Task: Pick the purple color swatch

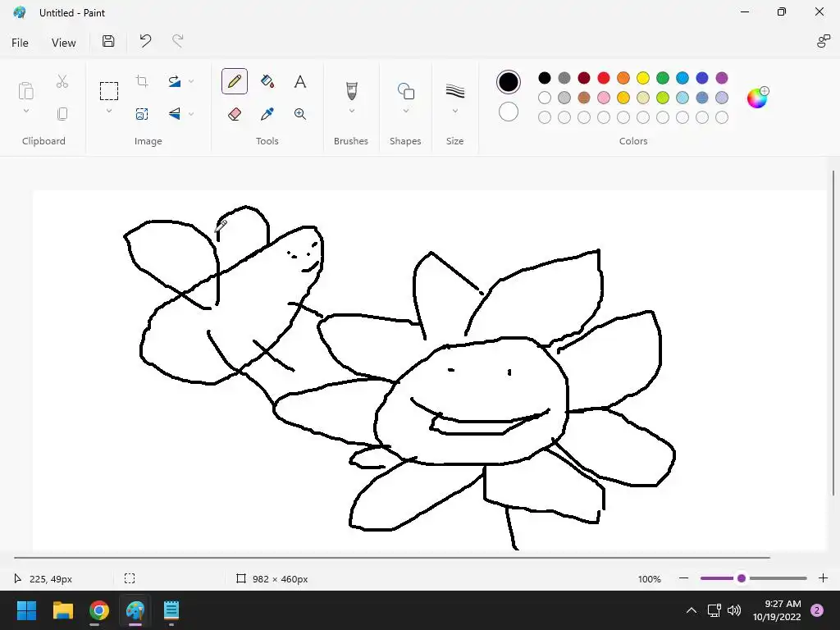Action: 722,78
